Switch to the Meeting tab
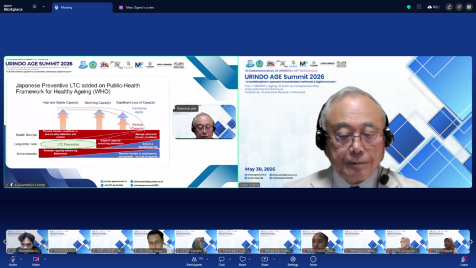The width and height of the screenshot is (476, 268). [x=82, y=7]
